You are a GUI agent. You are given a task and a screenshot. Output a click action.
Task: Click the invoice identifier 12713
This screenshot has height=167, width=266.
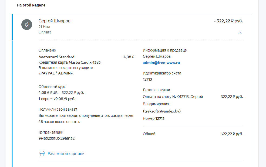coord(147,79)
